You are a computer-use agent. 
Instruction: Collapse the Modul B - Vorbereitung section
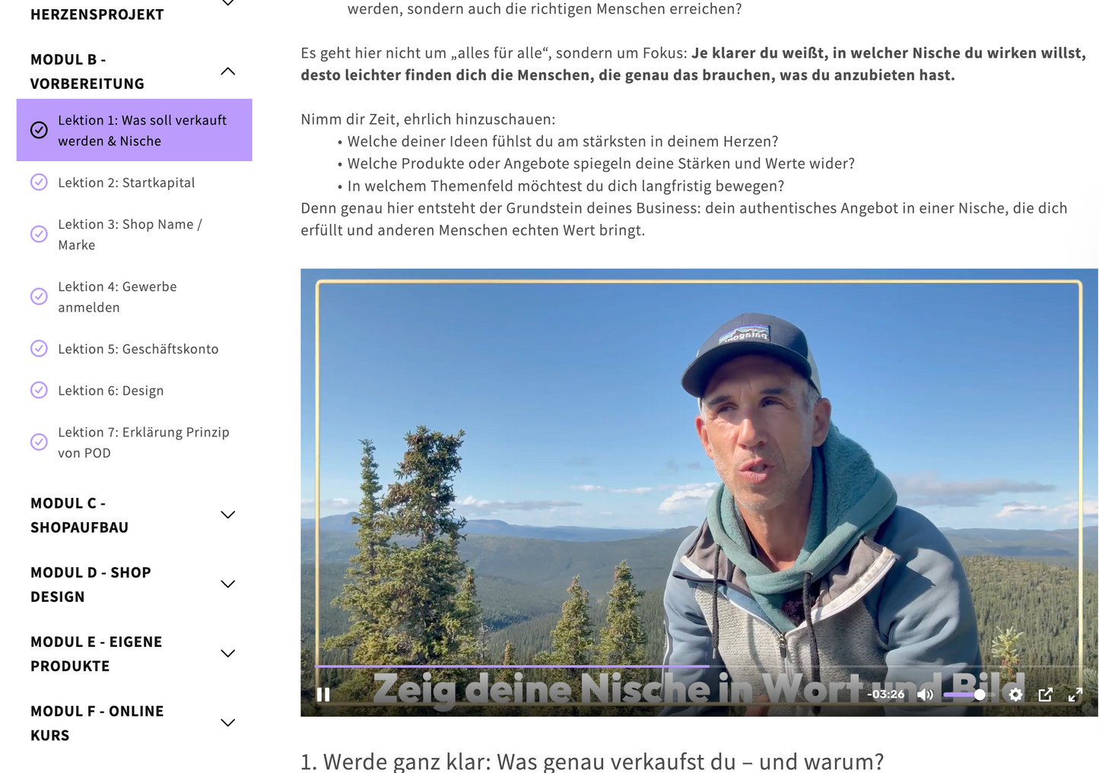(227, 71)
